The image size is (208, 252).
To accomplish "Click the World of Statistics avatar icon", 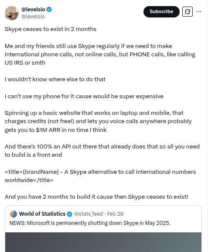I will pyautogui.click(x=14, y=214).
